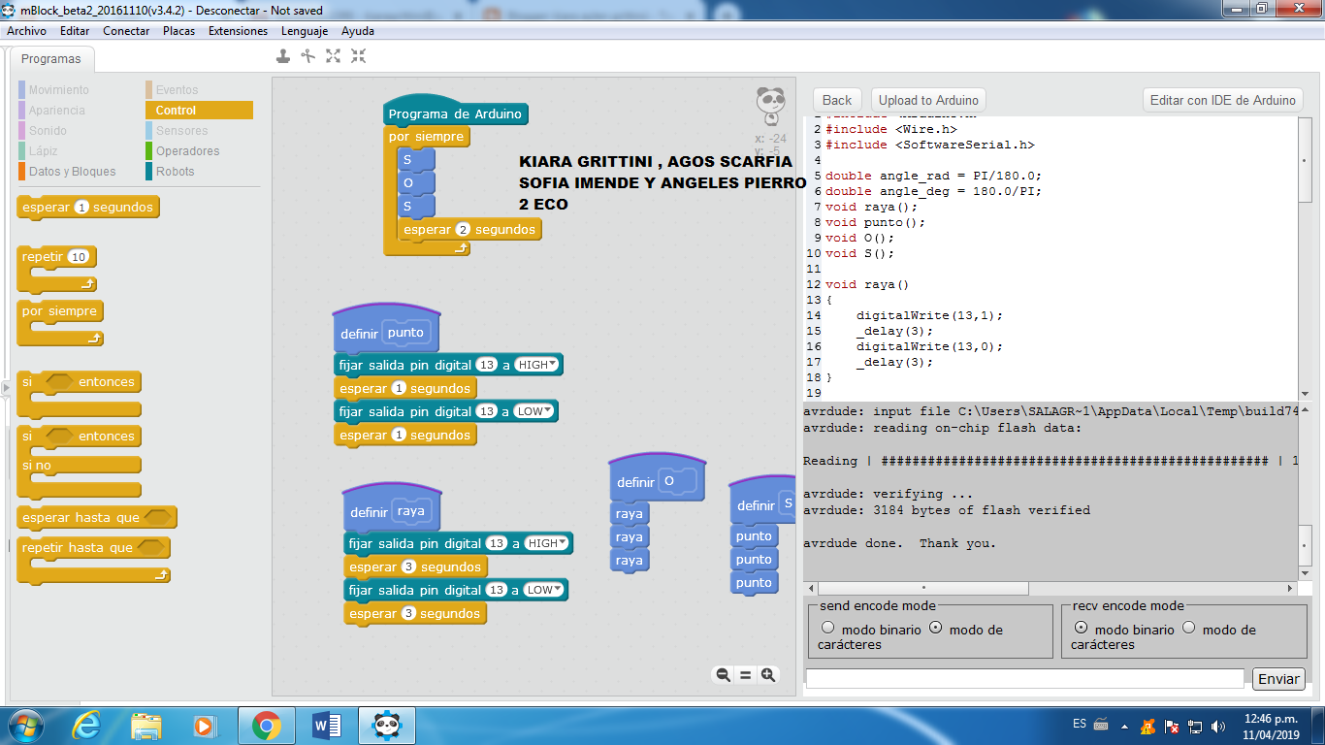Click the shrink sprite arrows icon
This screenshot has width=1325, height=745.
point(359,56)
